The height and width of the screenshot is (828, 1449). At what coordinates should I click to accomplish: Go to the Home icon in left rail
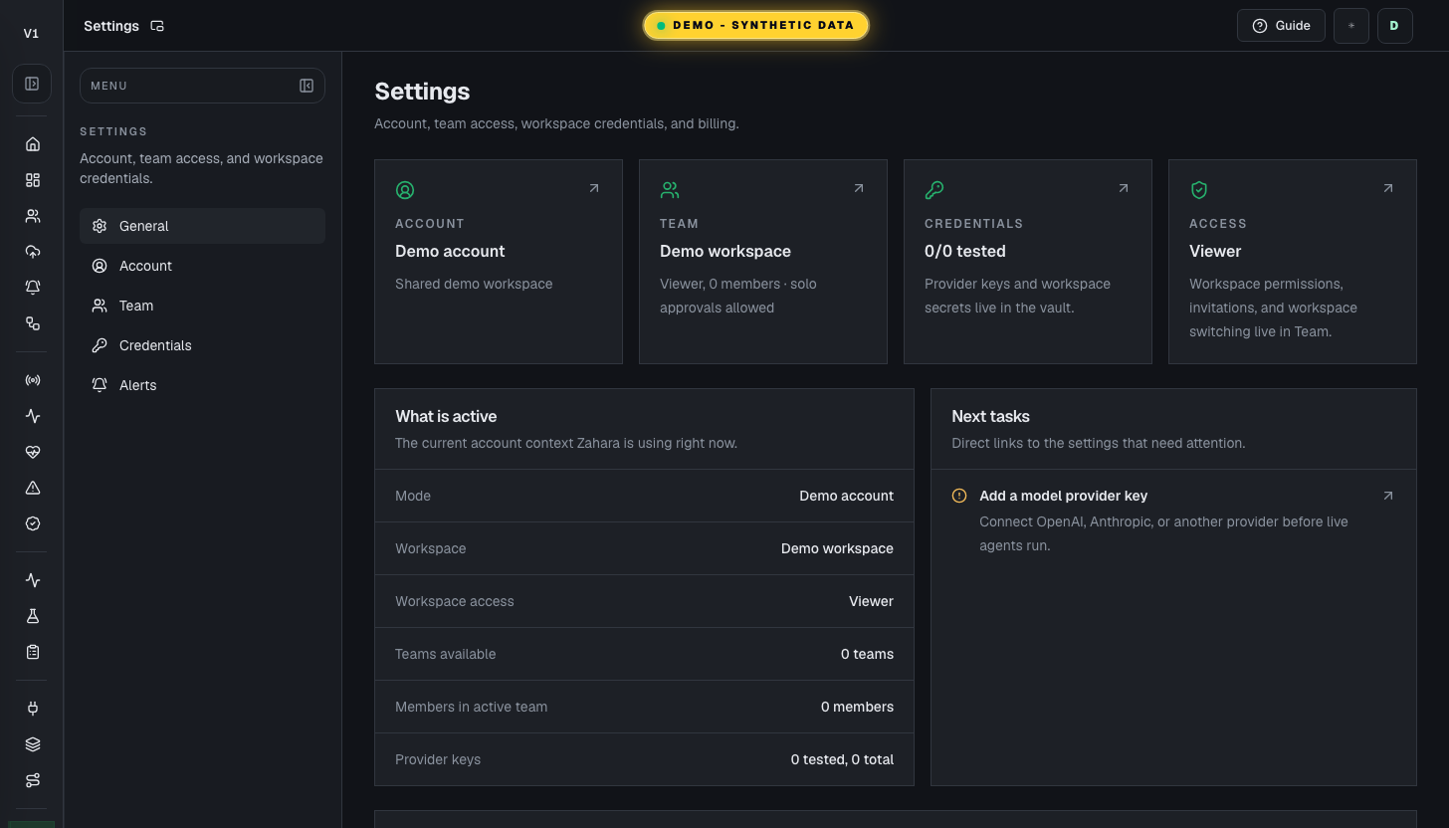point(33,144)
